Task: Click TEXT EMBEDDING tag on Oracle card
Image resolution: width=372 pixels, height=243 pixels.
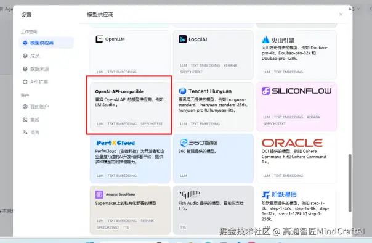Action: (288, 176)
